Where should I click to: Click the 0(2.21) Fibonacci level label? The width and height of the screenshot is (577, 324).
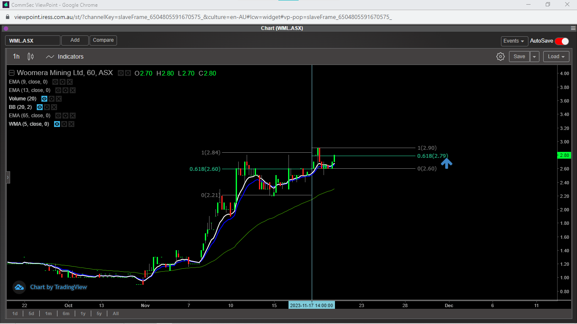point(210,195)
